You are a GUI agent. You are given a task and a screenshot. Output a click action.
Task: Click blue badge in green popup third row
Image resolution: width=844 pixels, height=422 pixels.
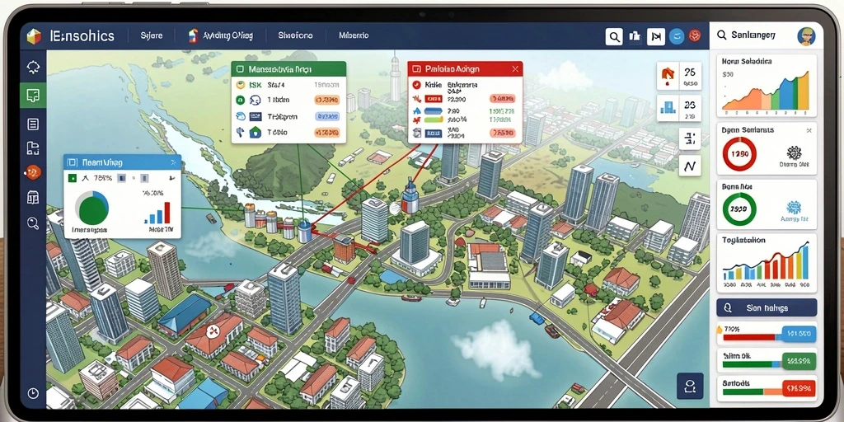[326, 115]
